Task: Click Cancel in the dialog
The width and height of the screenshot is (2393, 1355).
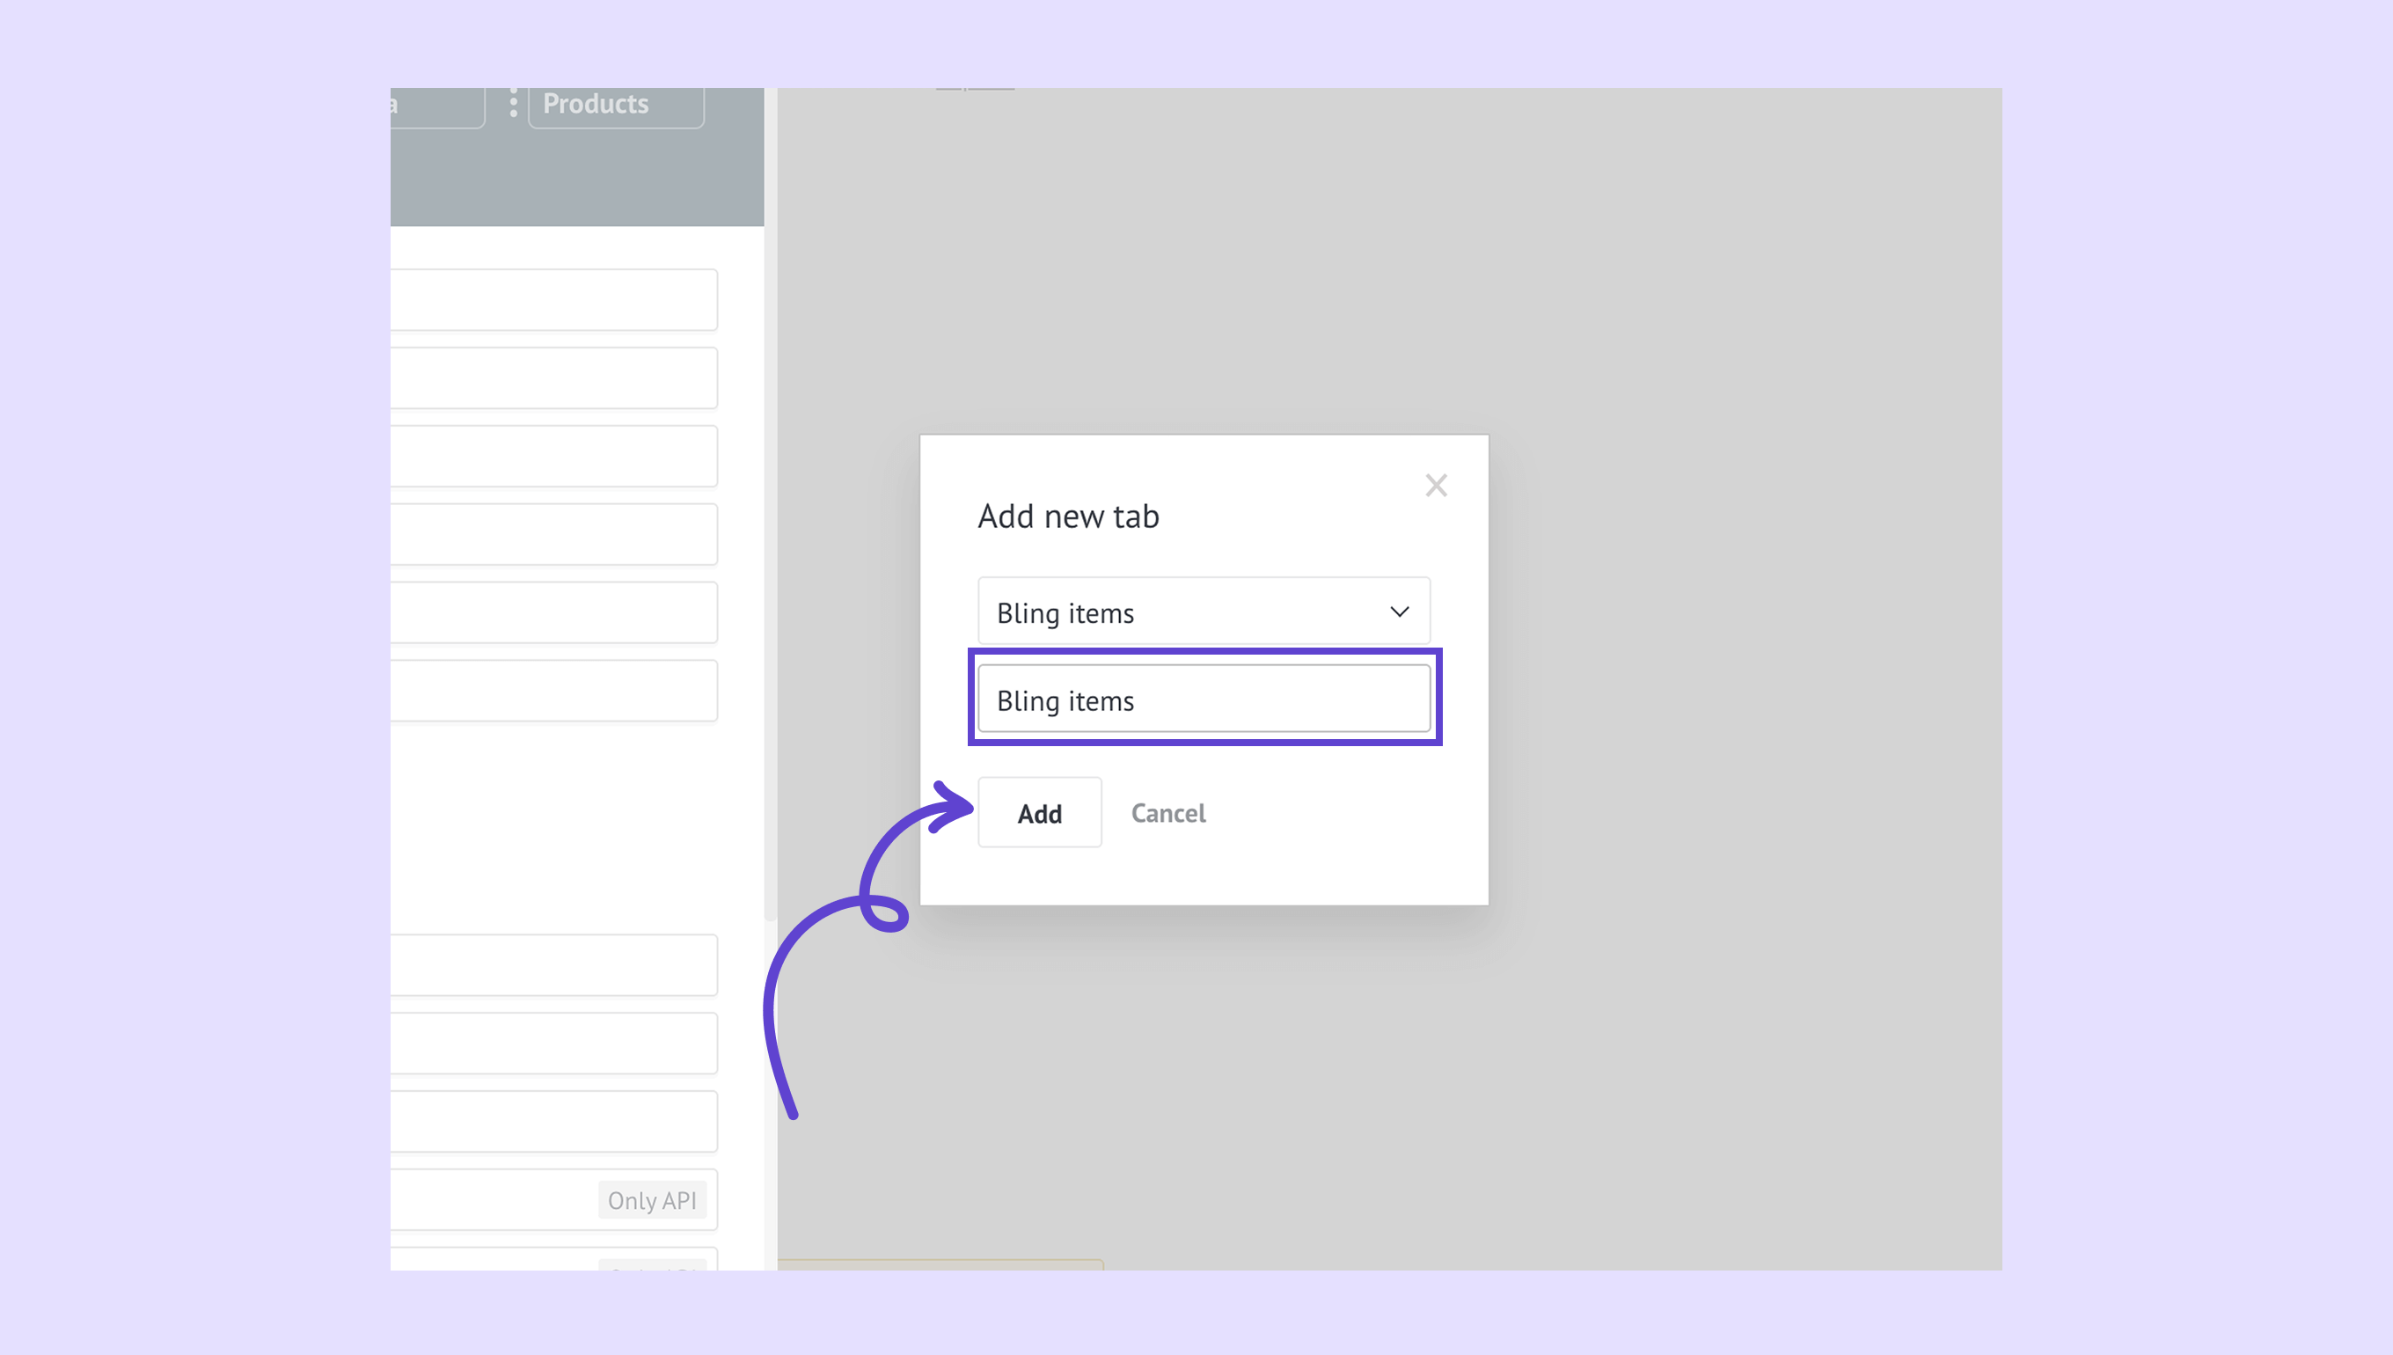Action: tap(1167, 812)
